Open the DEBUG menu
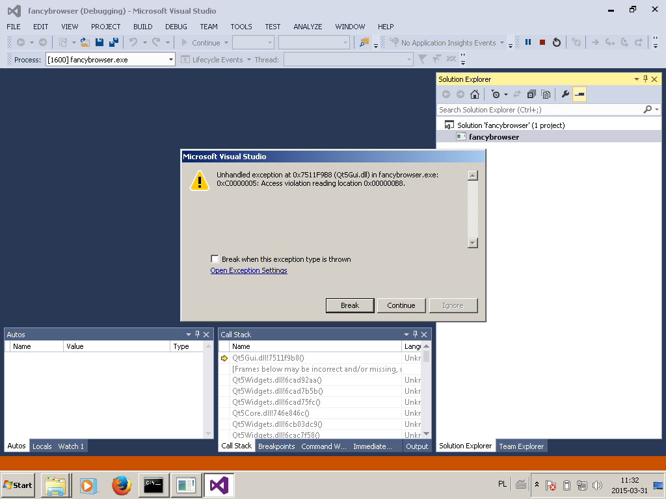This screenshot has height=499, width=666. click(x=176, y=26)
